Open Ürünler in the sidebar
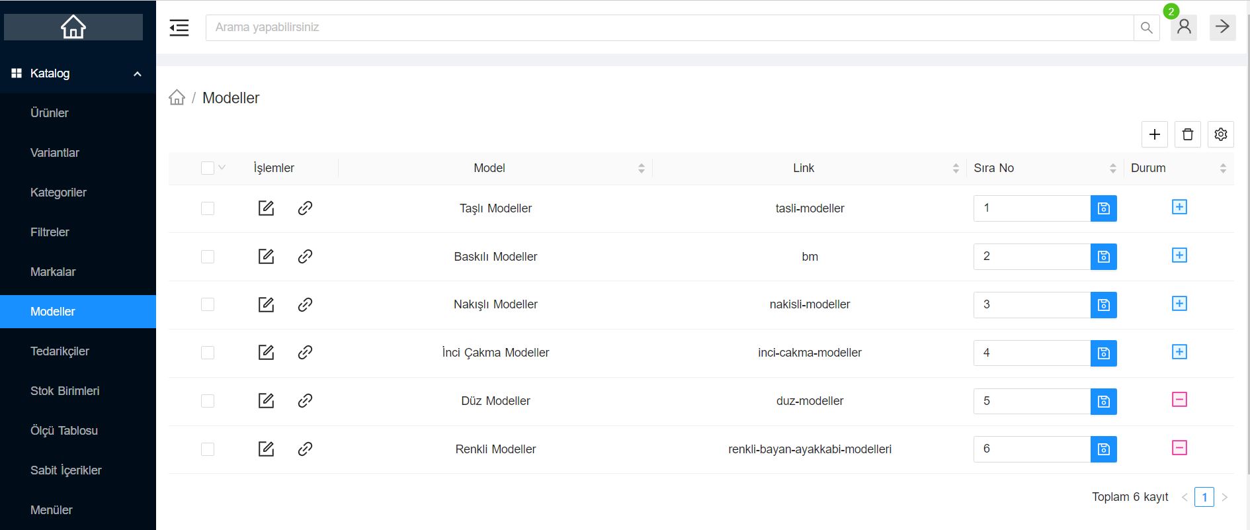 coord(78,113)
